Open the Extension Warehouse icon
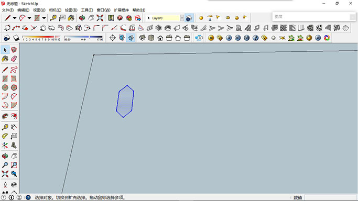 tap(129, 18)
